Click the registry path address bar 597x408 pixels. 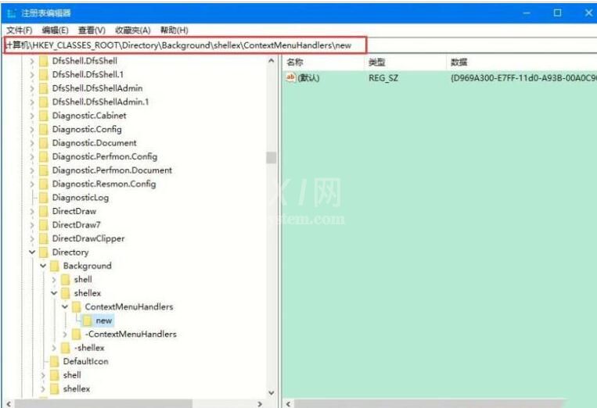click(x=185, y=45)
